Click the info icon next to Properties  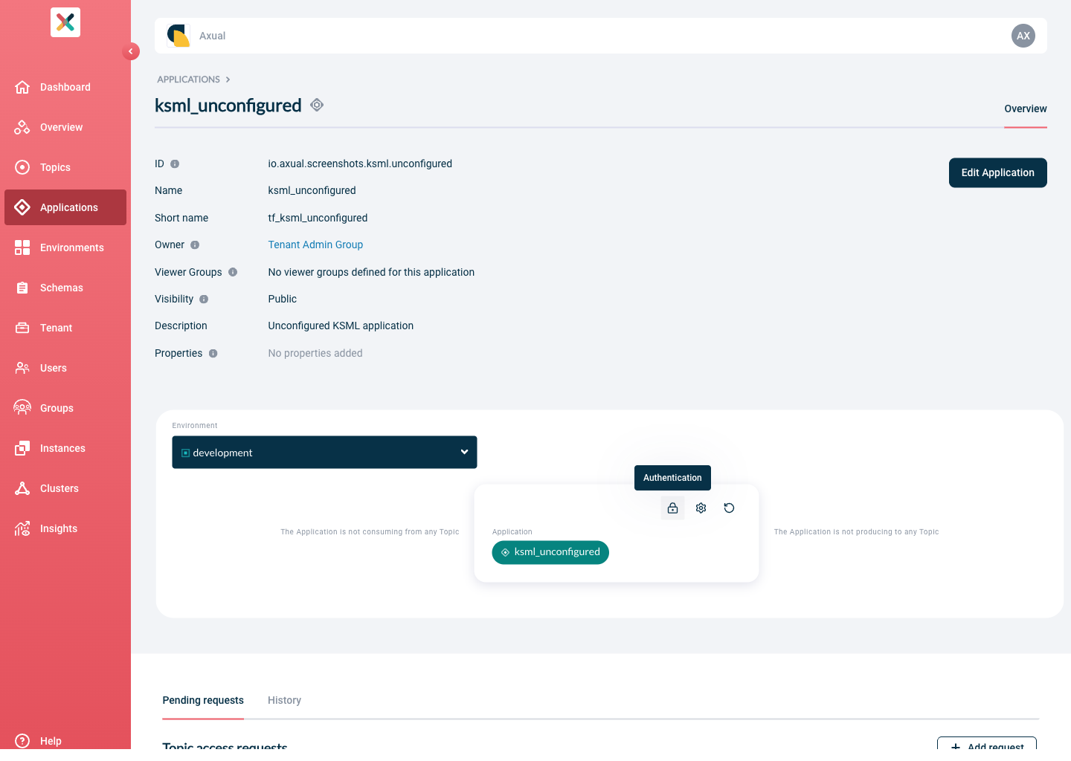213,353
